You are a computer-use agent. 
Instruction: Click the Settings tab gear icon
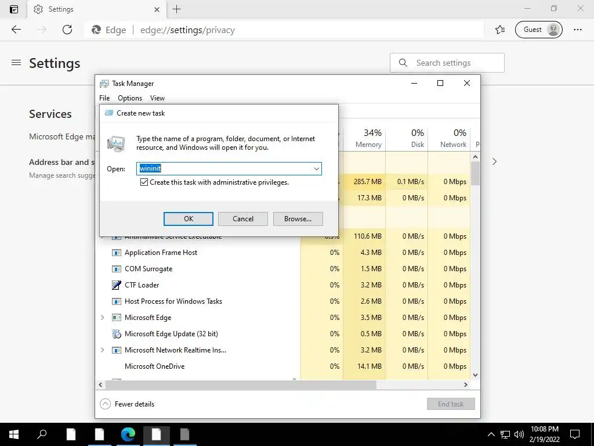[38, 9]
